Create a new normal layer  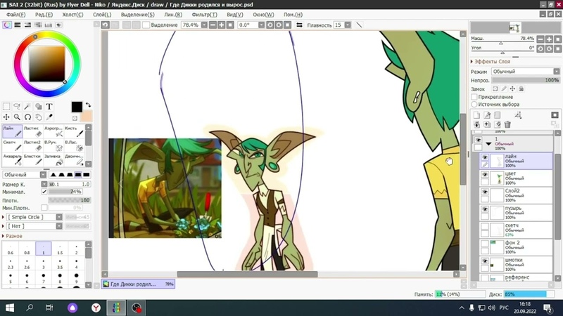(x=476, y=115)
